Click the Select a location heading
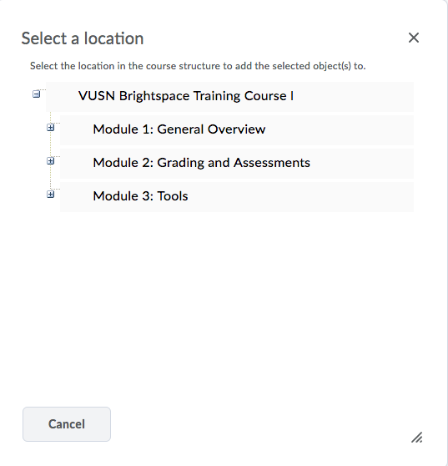 pyautogui.click(x=83, y=38)
